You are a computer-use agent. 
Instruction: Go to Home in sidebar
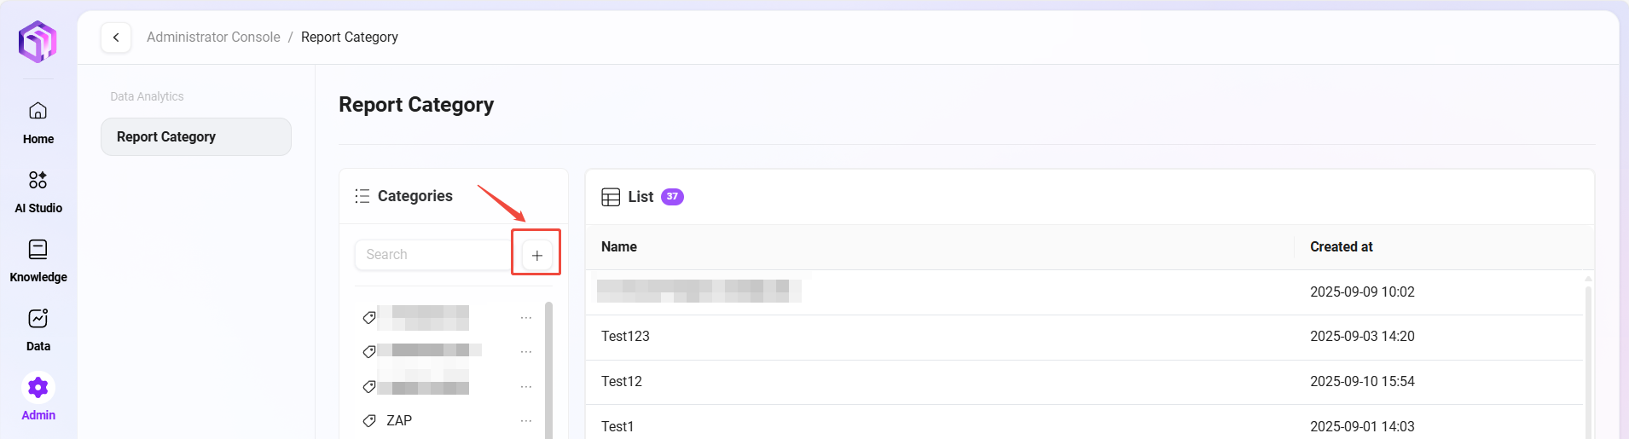click(38, 123)
